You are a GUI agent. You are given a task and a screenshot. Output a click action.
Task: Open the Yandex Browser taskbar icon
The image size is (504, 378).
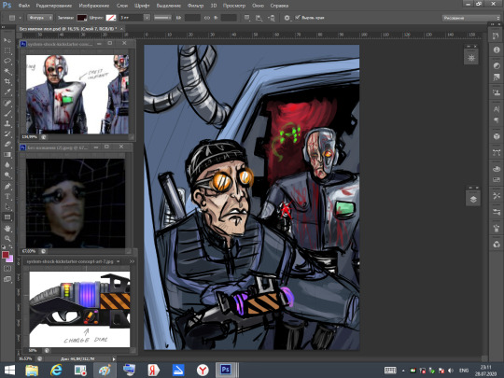click(203, 371)
